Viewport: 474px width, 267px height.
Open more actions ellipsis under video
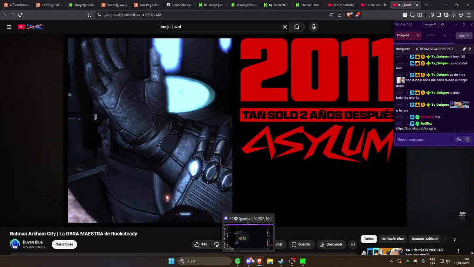coord(353,244)
